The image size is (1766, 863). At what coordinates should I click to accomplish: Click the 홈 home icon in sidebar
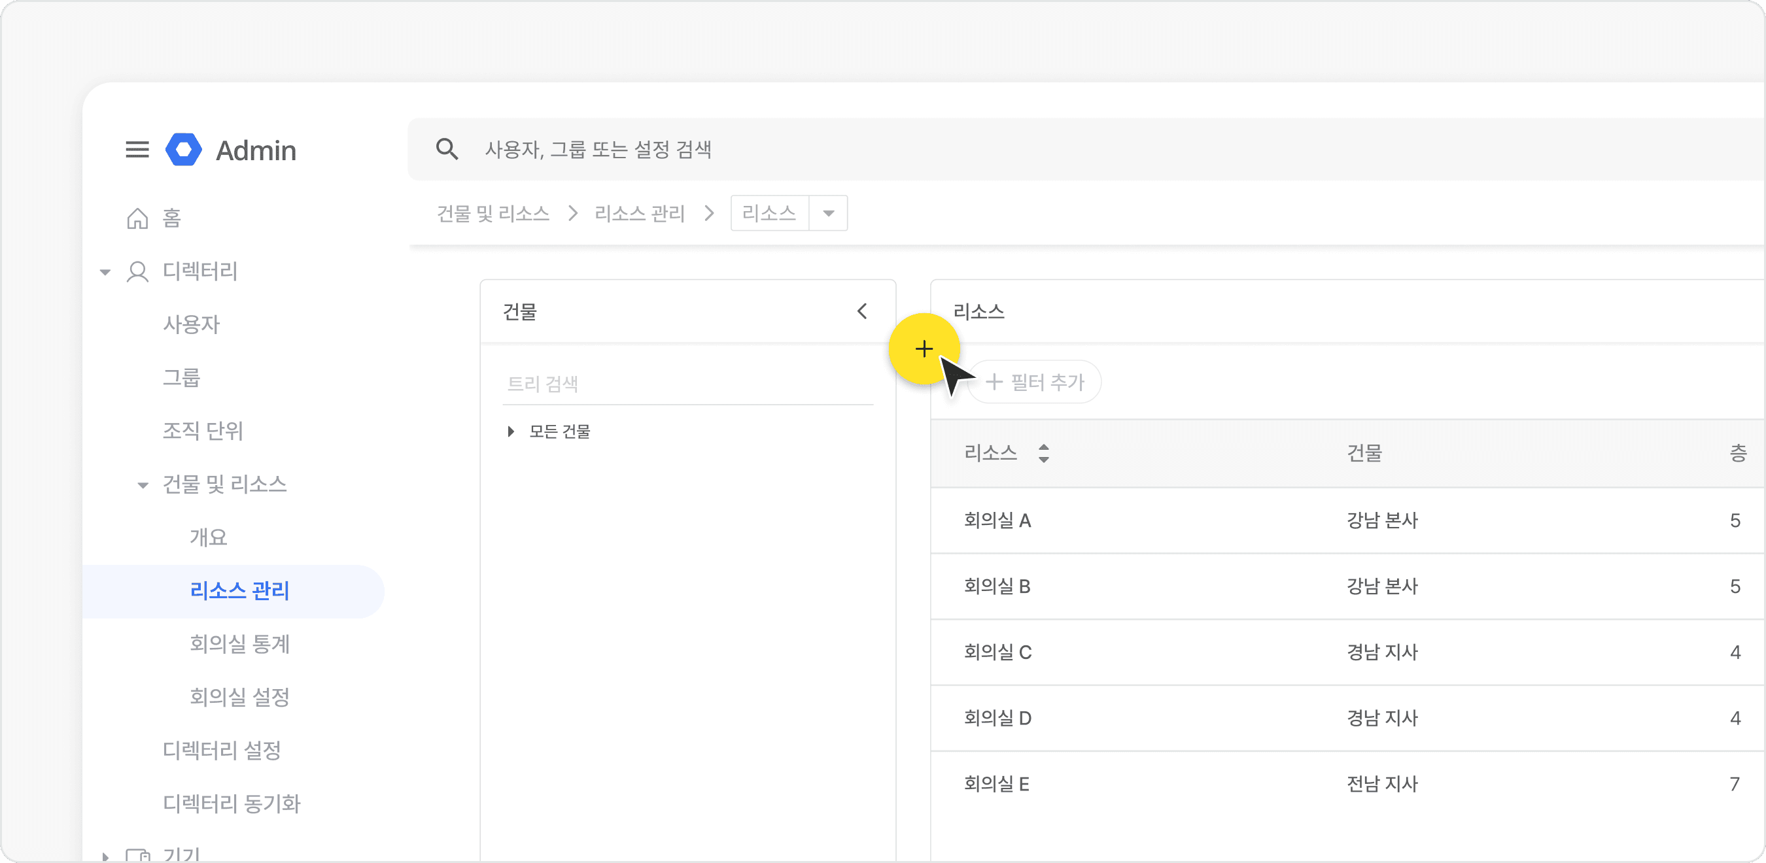(137, 218)
